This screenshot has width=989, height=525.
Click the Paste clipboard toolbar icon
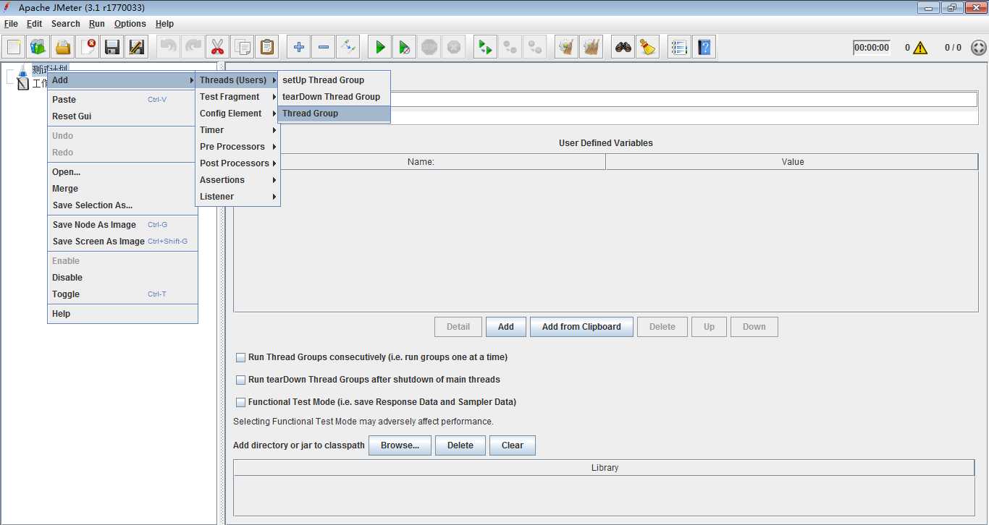266,47
